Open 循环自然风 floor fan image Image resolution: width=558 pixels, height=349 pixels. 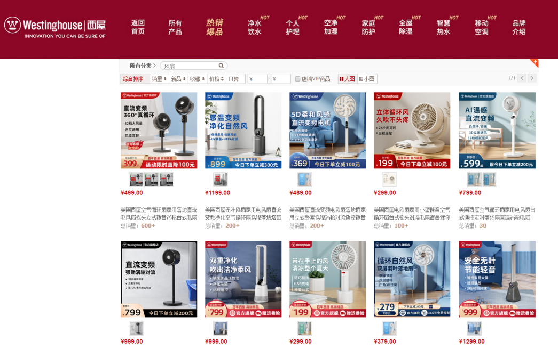(412, 279)
